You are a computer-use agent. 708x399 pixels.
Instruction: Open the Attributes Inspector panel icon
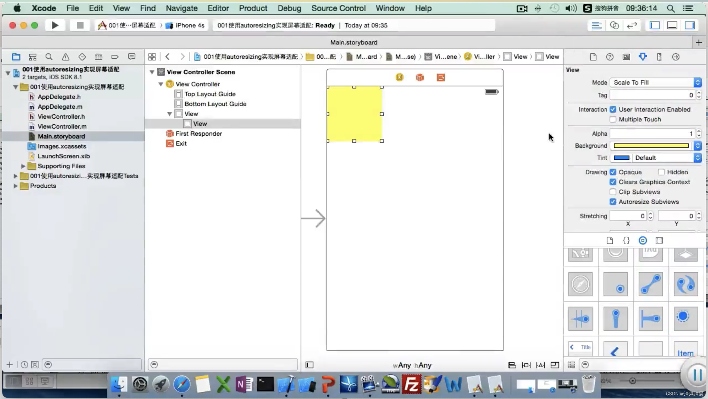click(x=643, y=57)
